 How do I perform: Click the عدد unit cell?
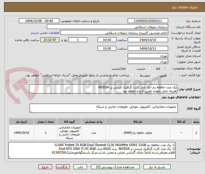tap(93, 133)
